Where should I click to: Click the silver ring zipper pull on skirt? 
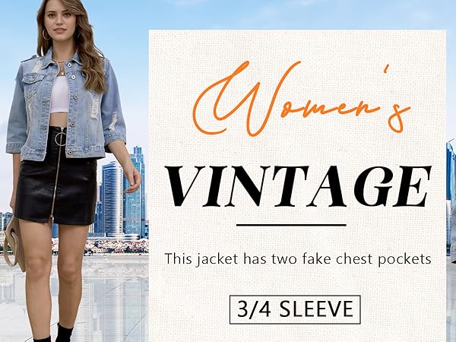pos(61,138)
